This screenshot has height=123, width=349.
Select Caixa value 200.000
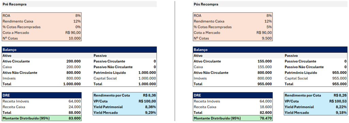pos(74,67)
